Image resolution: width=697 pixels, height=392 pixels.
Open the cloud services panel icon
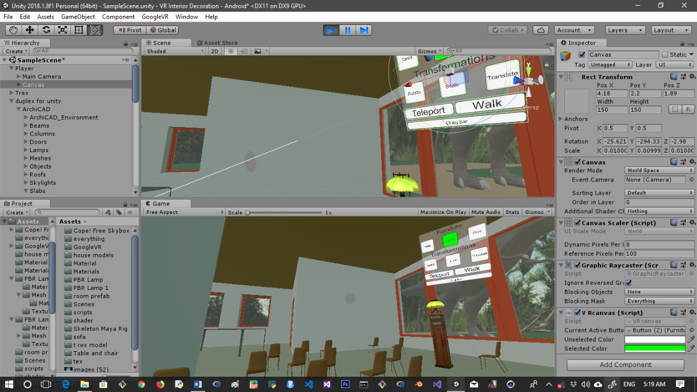coord(541,30)
